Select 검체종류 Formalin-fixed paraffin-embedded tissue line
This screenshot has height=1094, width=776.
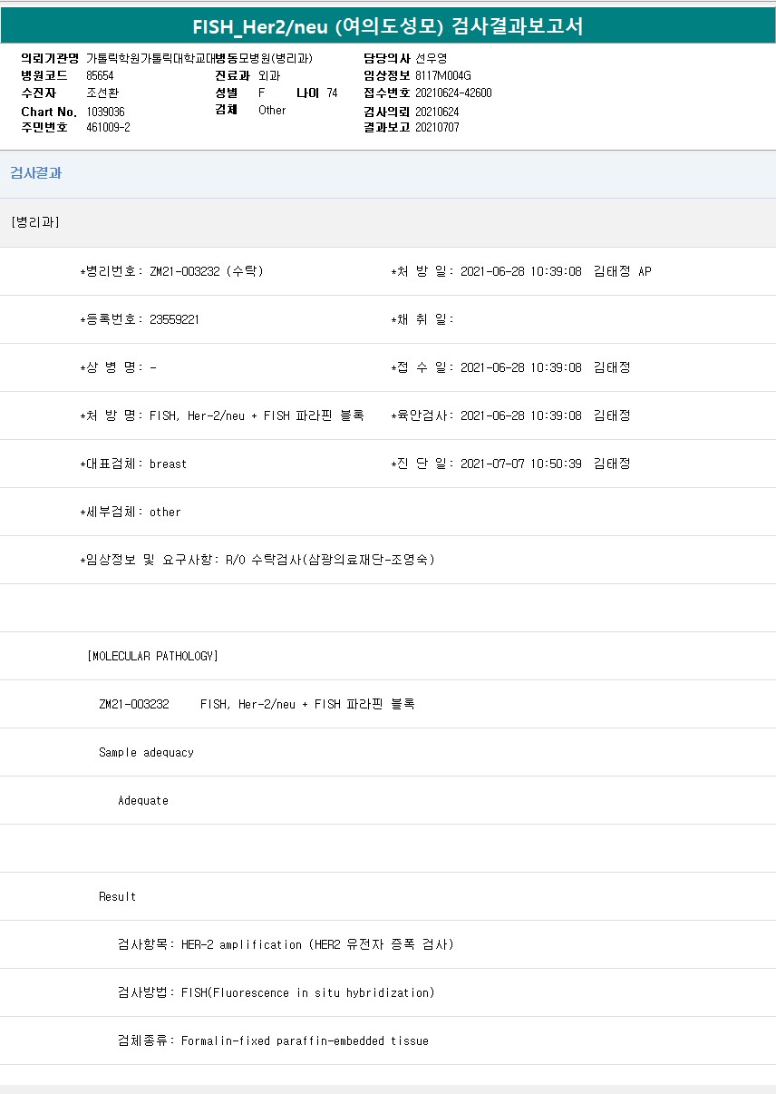pyautogui.click(x=273, y=1040)
